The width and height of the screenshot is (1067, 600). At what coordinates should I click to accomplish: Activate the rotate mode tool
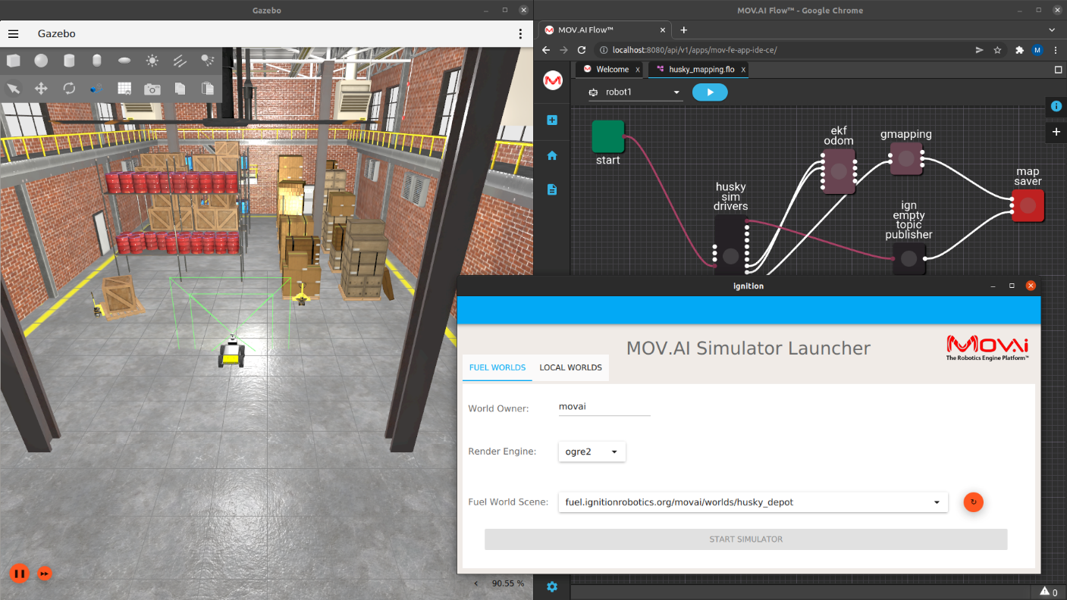[x=69, y=89]
